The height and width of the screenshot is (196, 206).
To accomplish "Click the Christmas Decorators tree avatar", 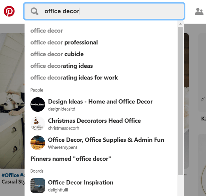I will pos(38,124).
